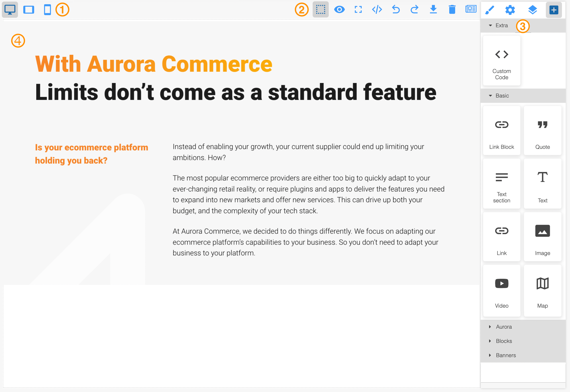Toggle component outline borders

coord(320,10)
